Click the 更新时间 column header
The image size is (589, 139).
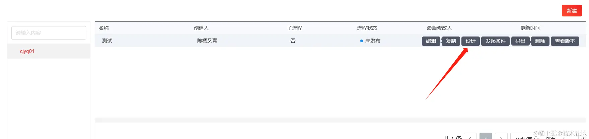point(530,28)
